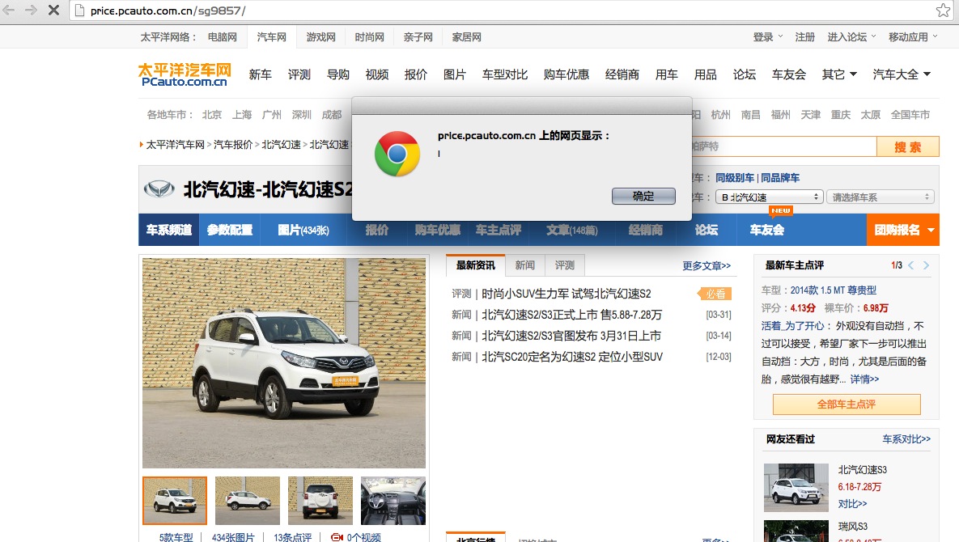This screenshot has width=959, height=542.
Task: Click the video camera icon by 0个视频
Action: (337, 537)
